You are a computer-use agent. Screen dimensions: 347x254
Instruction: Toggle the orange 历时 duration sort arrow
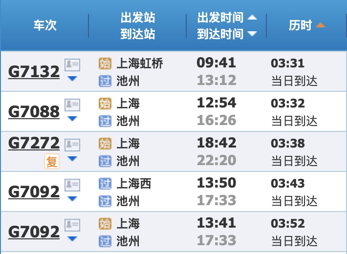point(321,25)
